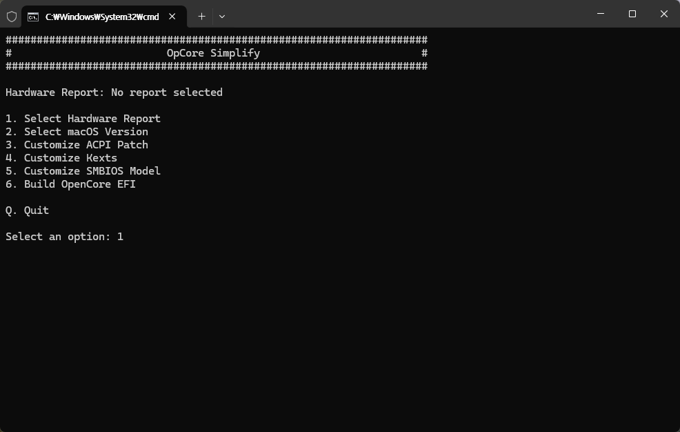Click '4. Customize Kexts' line

tap(61, 158)
